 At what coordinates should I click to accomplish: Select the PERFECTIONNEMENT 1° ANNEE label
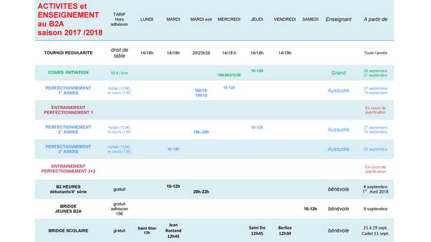[x=68, y=90]
